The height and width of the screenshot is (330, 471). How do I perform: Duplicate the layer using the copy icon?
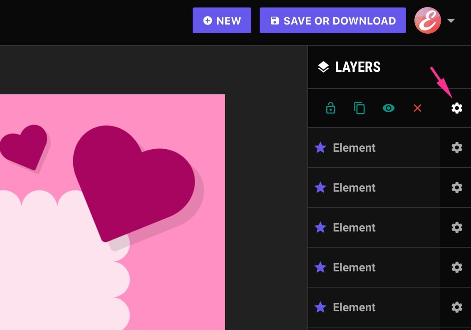(359, 108)
